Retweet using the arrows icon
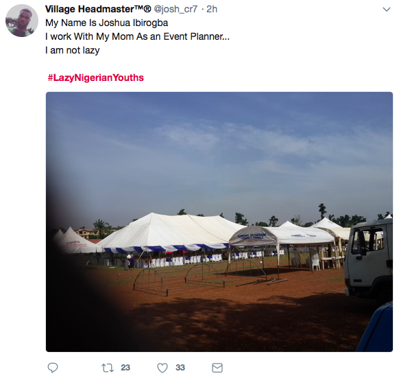This screenshot has height=378, width=399. click(107, 368)
